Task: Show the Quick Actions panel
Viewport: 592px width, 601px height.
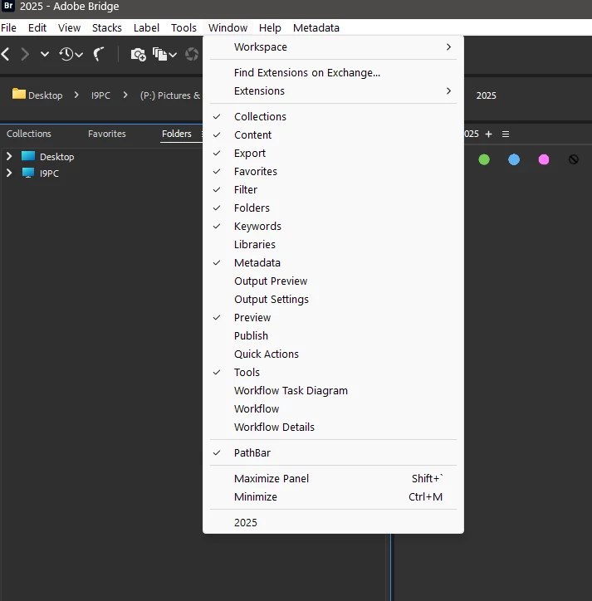Action: (333, 354)
